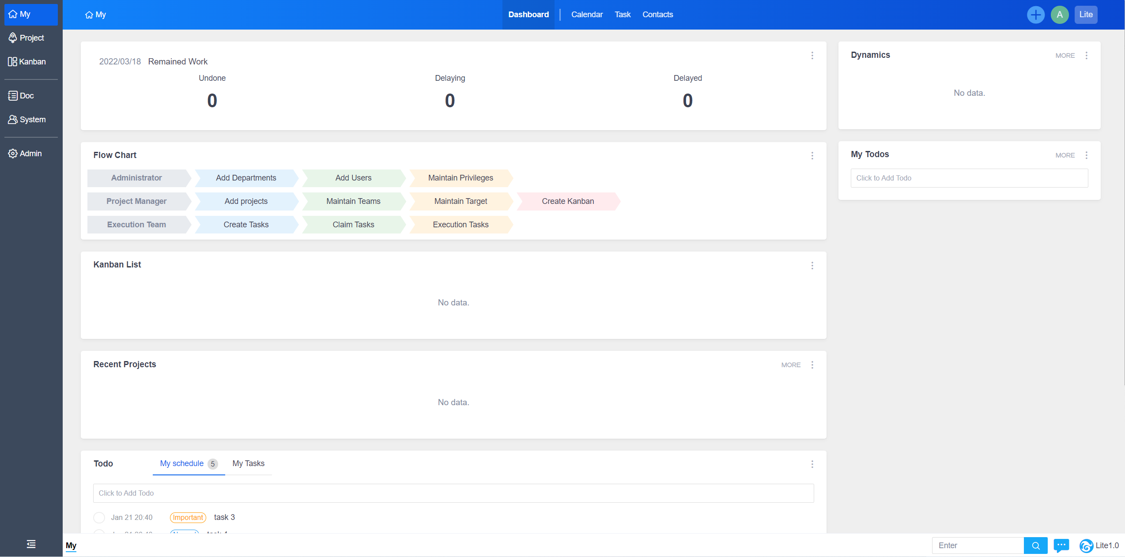
Task: Collapse the sidebar with bottom menu icon
Action: [31, 544]
